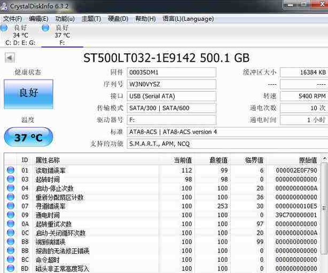328x273 pixels.
Task: Select the 通电时间 attribute row in table
Action: pos(162,215)
